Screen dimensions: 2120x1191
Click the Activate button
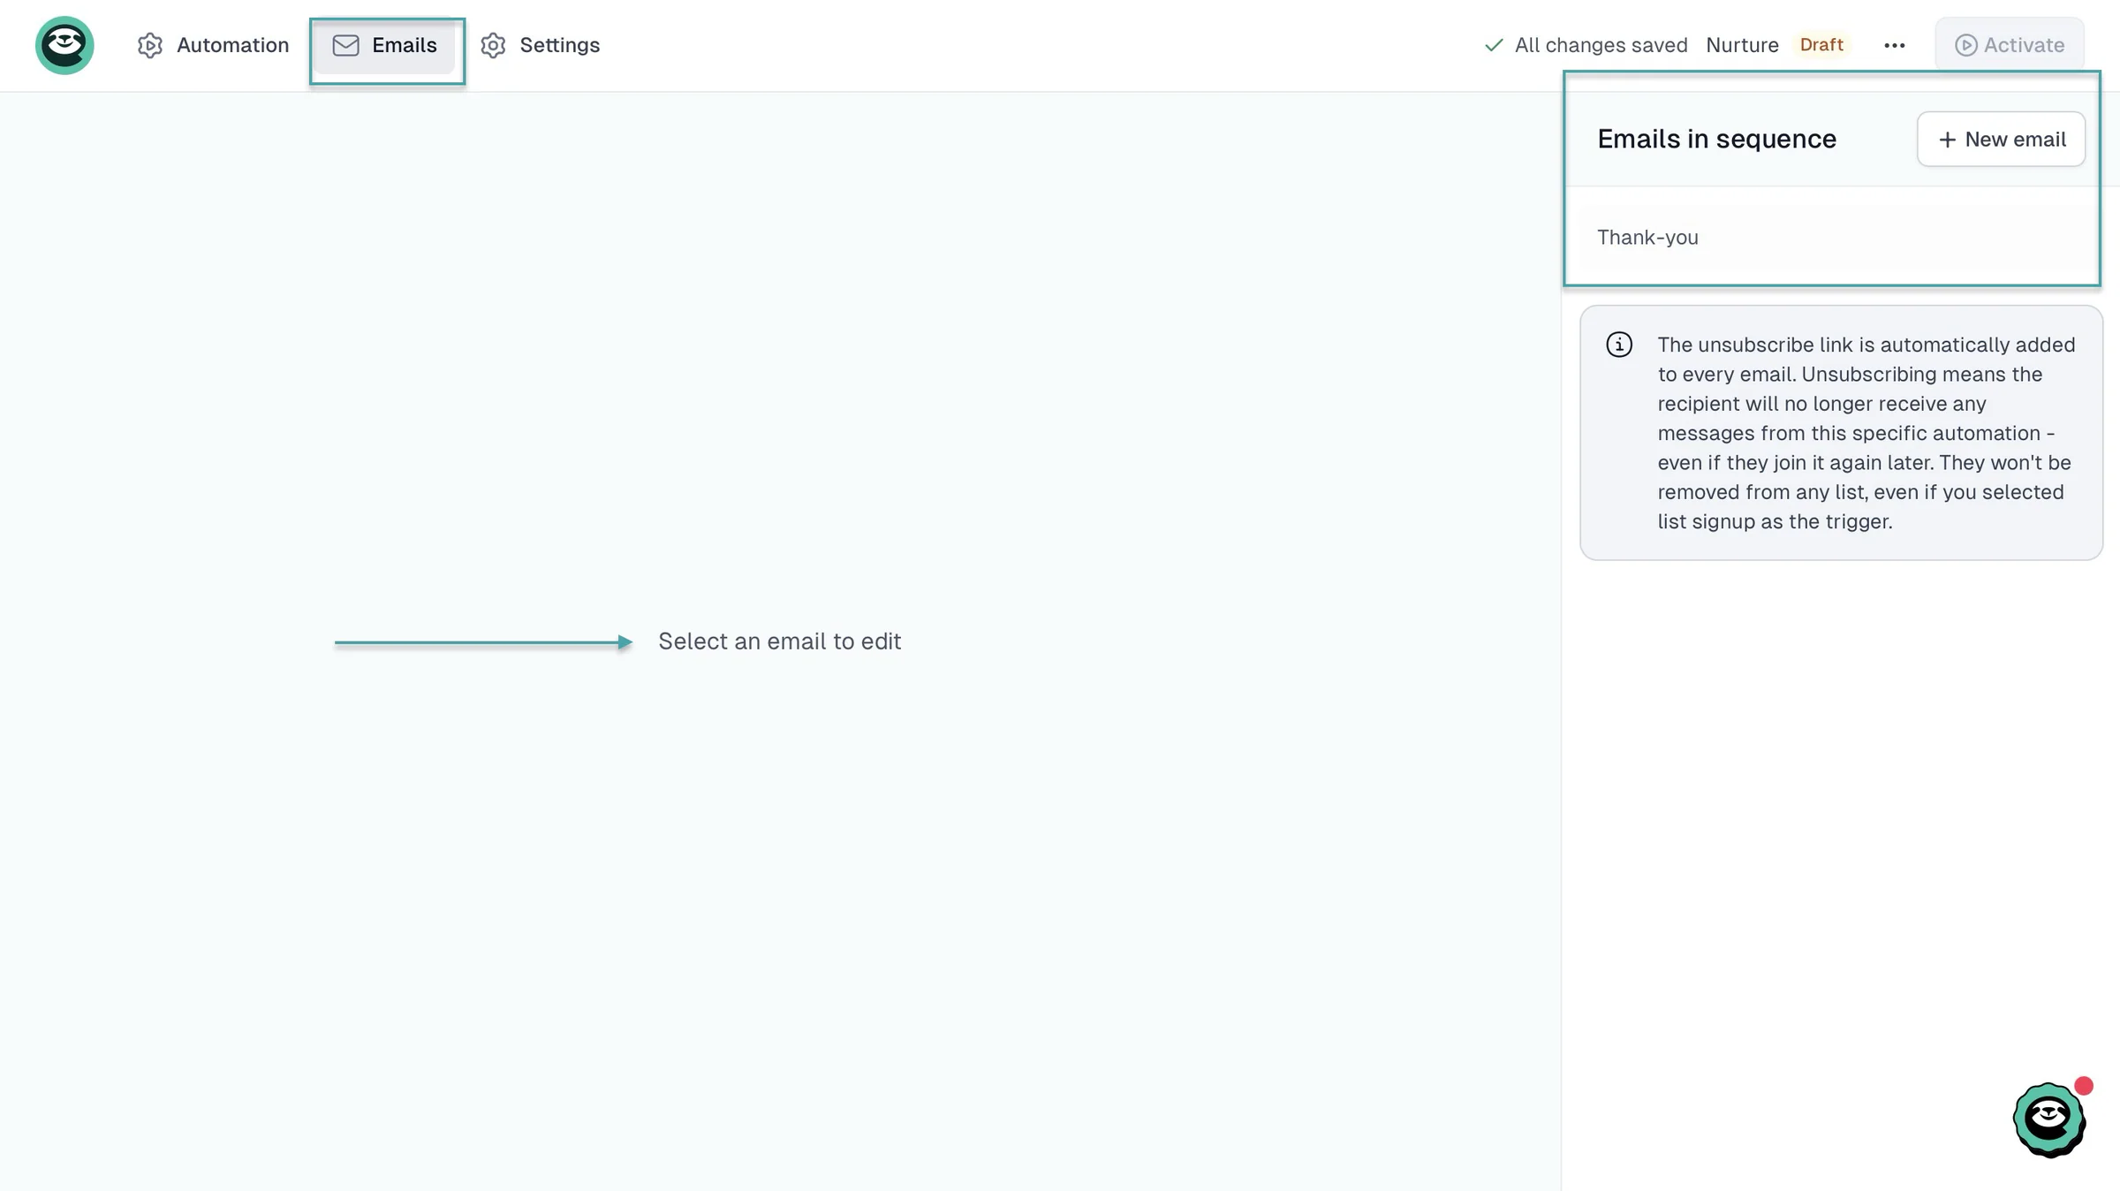click(x=2010, y=45)
